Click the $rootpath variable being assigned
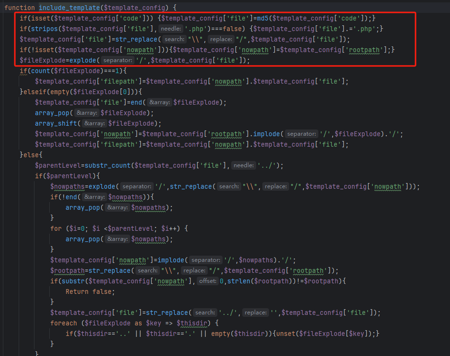This screenshot has width=450, height=356. (68, 270)
